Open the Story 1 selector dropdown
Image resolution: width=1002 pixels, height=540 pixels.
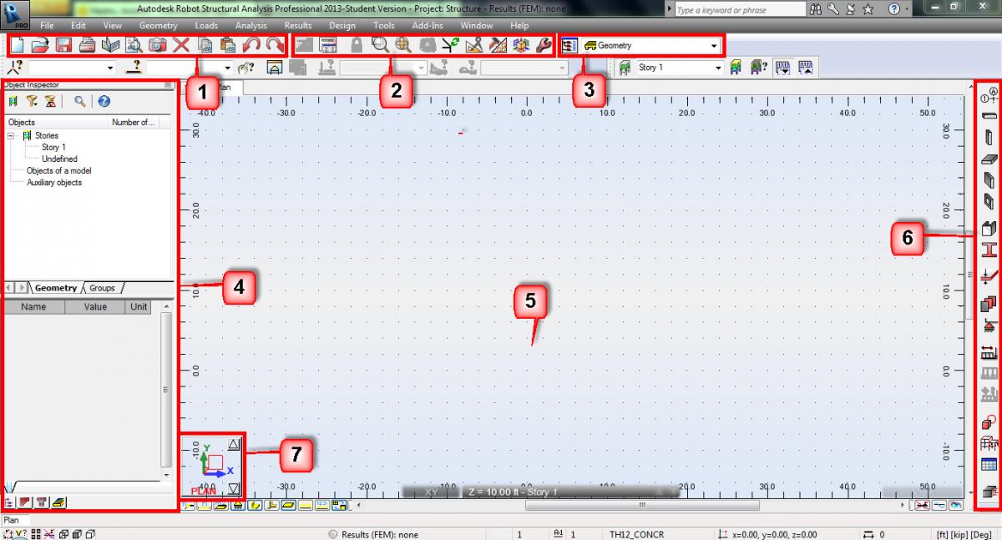(718, 67)
